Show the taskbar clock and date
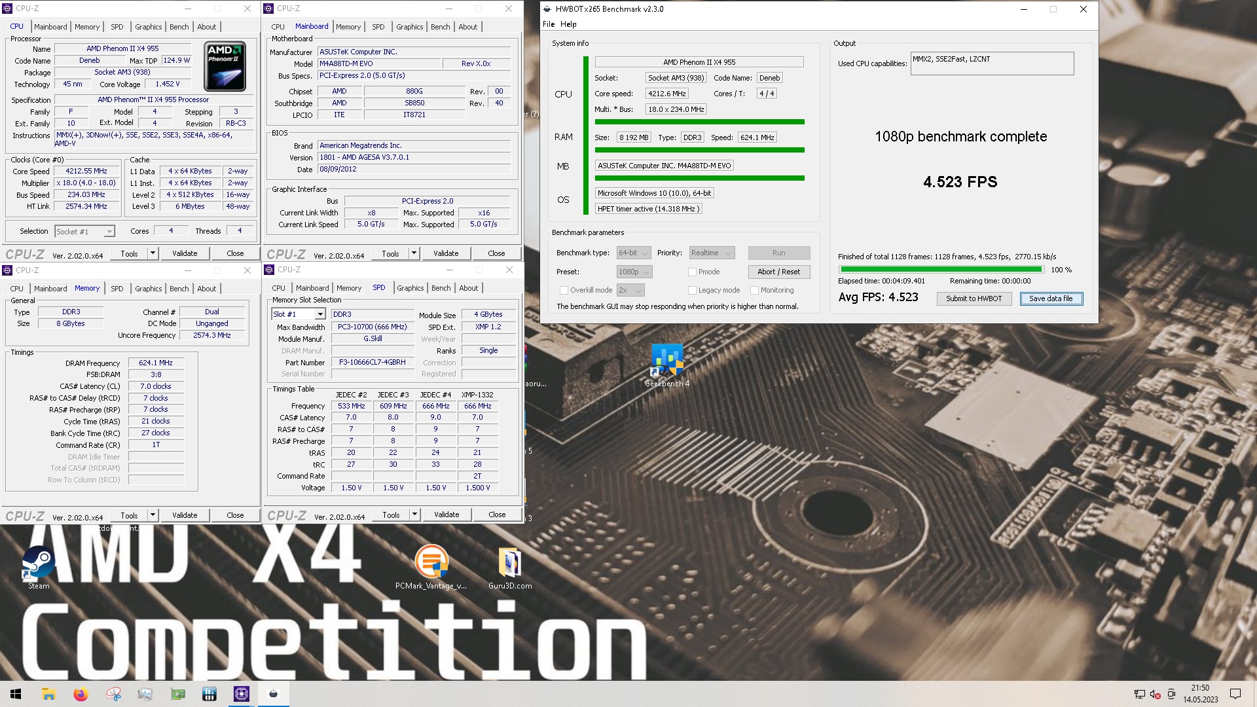 click(x=1200, y=694)
